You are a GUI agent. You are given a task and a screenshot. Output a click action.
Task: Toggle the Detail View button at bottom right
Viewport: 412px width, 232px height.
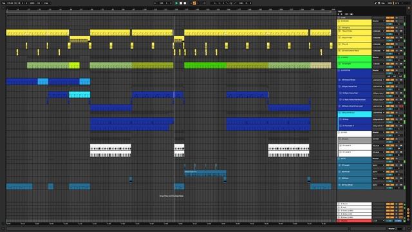pyautogui.click(x=409, y=229)
